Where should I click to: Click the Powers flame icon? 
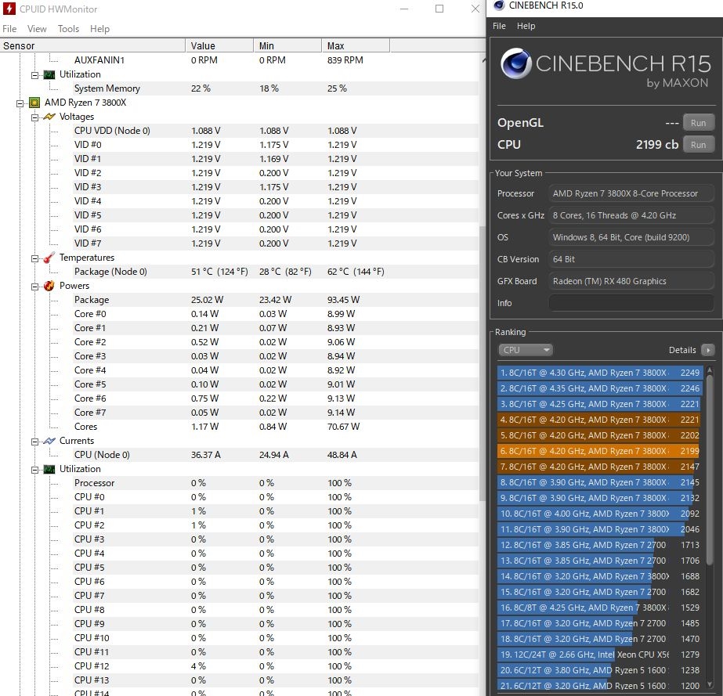[49, 286]
